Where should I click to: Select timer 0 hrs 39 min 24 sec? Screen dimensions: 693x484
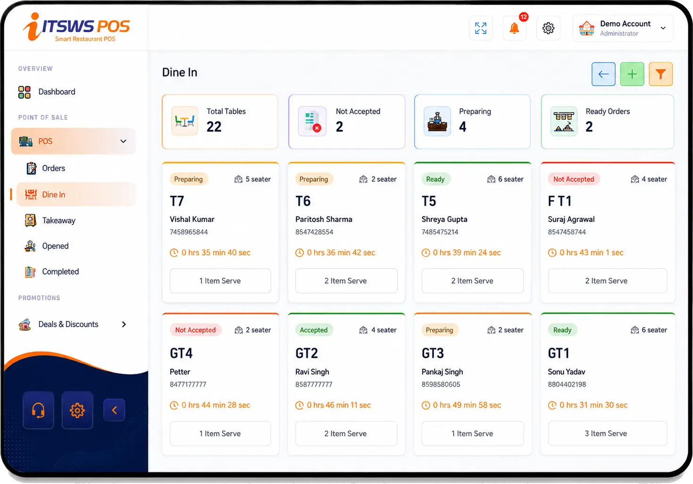click(x=467, y=253)
